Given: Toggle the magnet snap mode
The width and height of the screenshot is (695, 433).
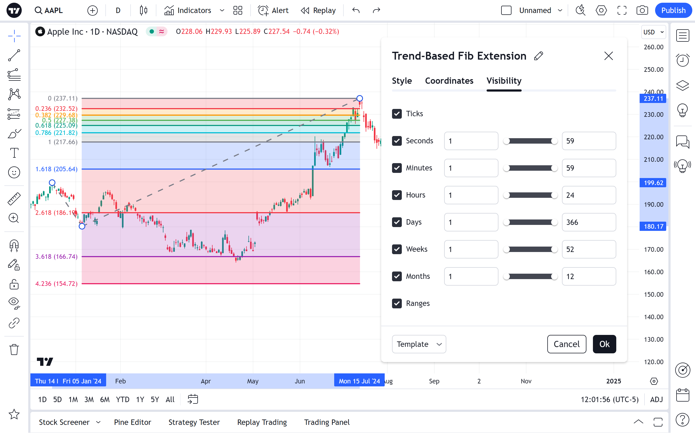Looking at the screenshot, I should click(x=14, y=245).
